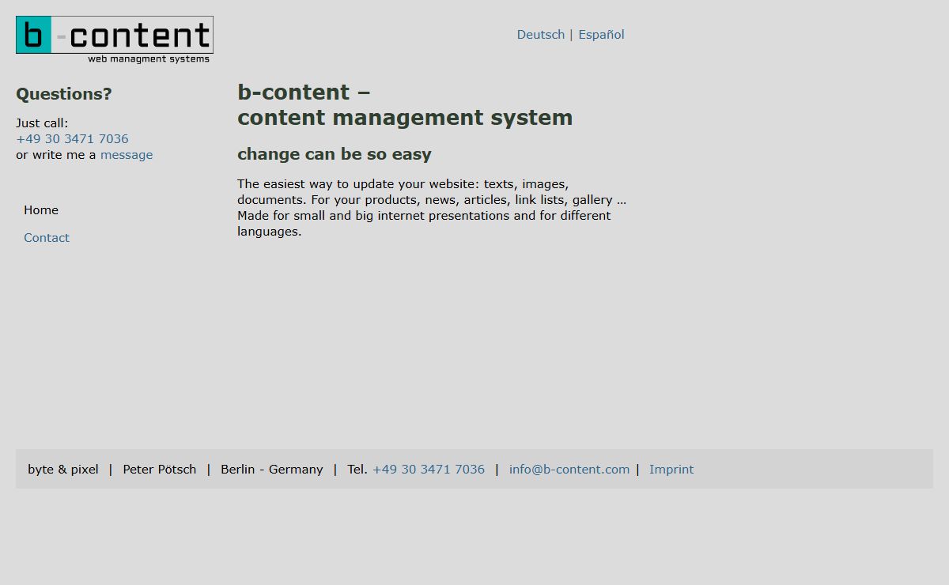Click the 'b-content – content management system' heading
The width and height of the screenshot is (949, 585).
pos(405,105)
